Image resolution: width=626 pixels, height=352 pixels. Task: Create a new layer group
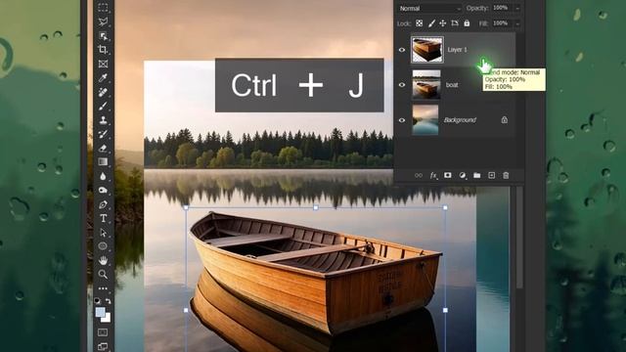pos(476,176)
